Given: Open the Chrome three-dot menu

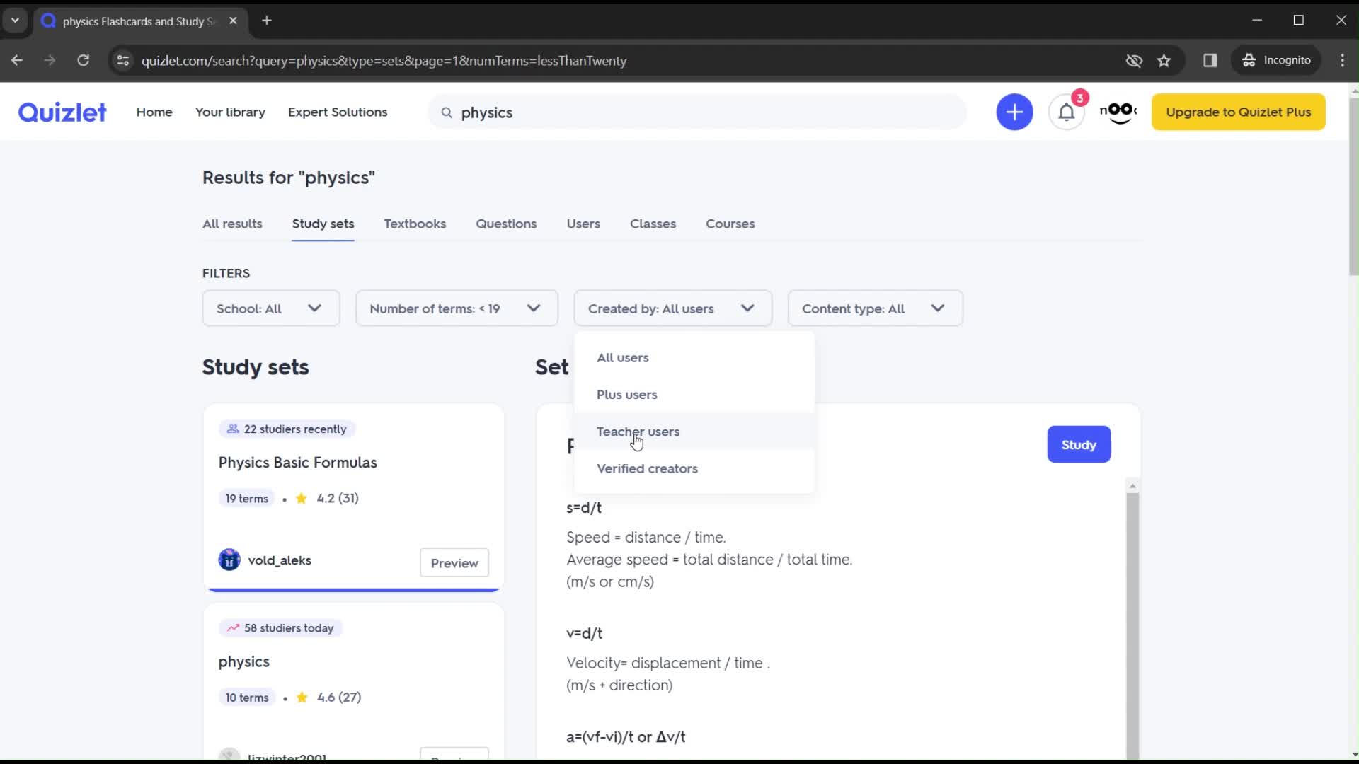Looking at the screenshot, I should point(1342,60).
